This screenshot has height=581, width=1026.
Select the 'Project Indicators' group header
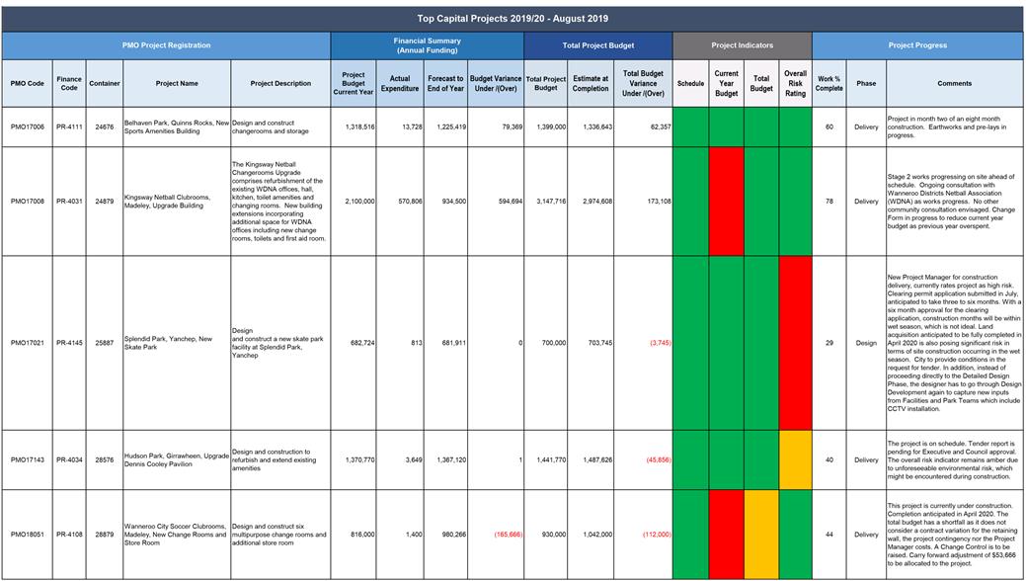tap(743, 45)
